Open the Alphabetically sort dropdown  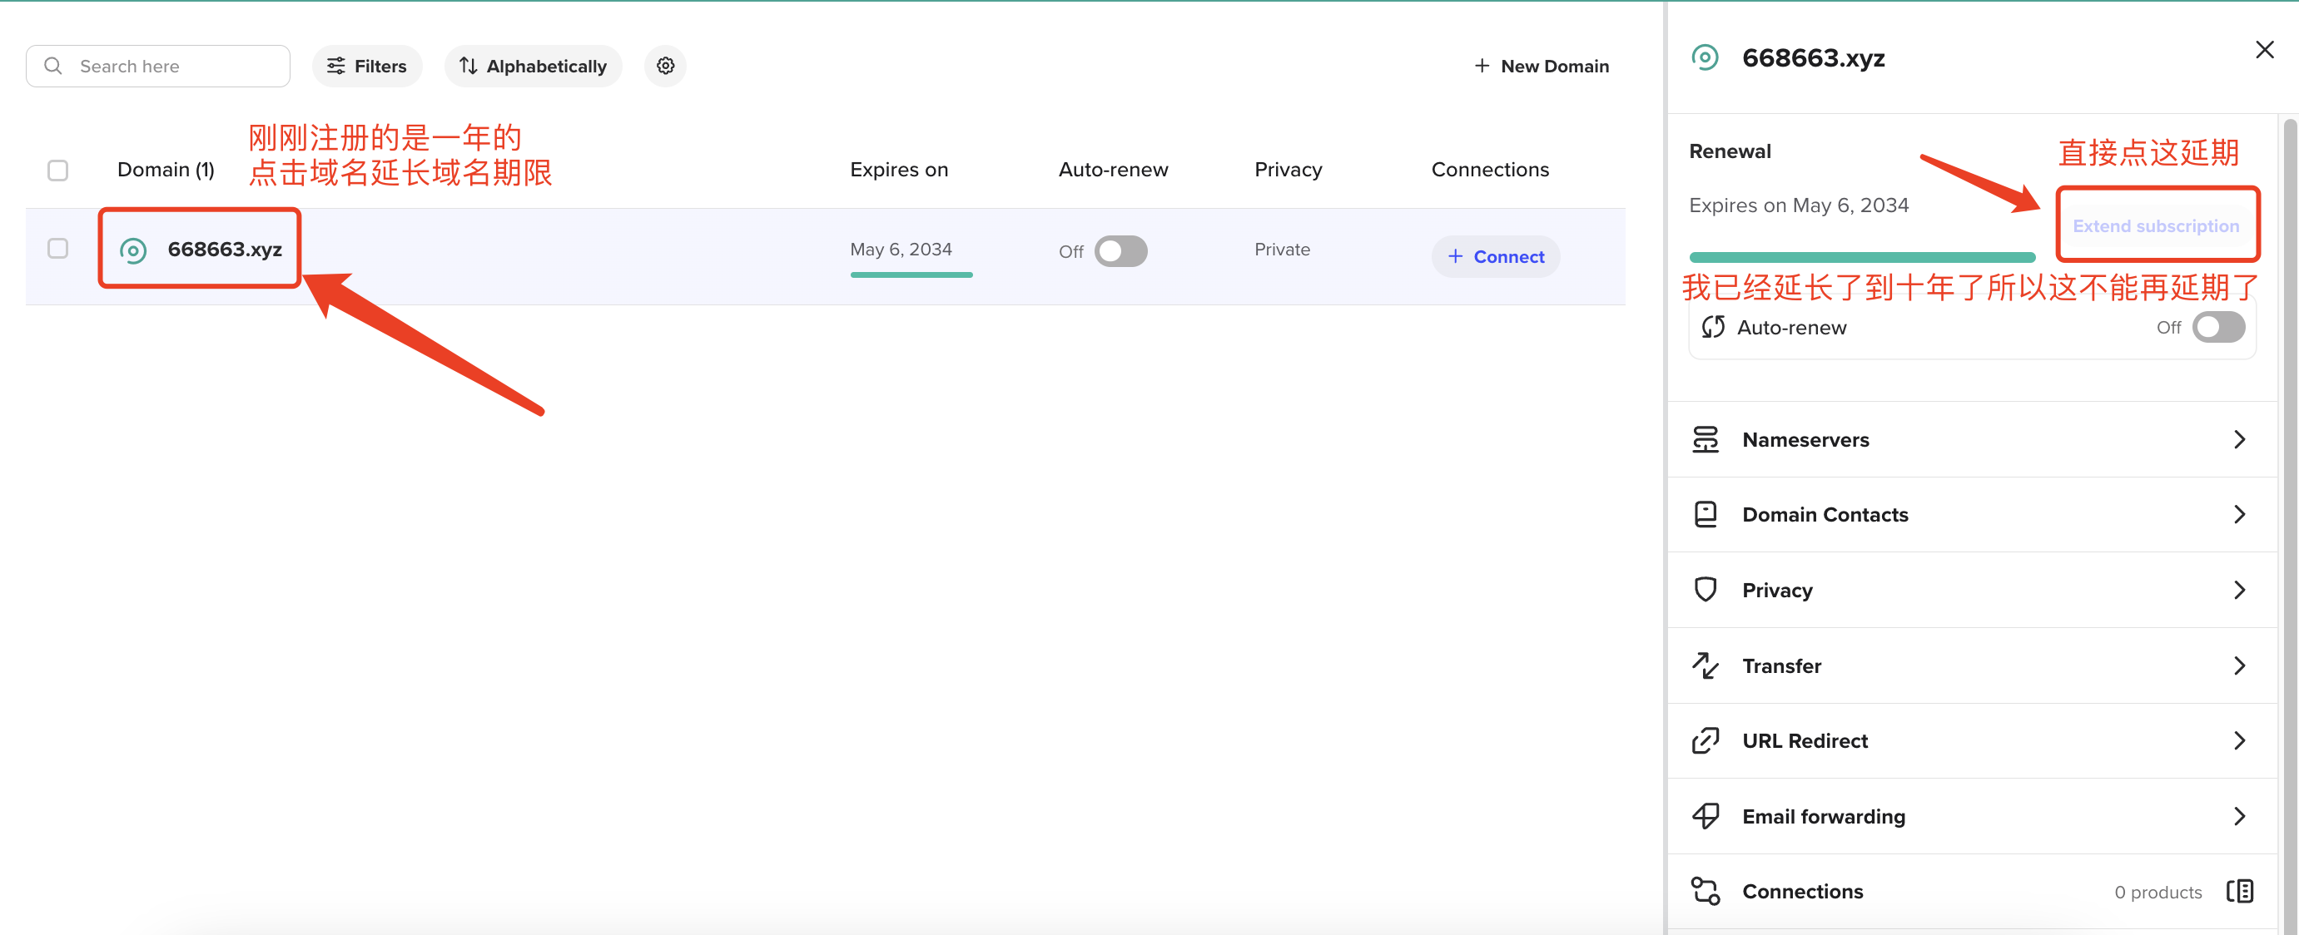pyautogui.click(x=533, y=66)
